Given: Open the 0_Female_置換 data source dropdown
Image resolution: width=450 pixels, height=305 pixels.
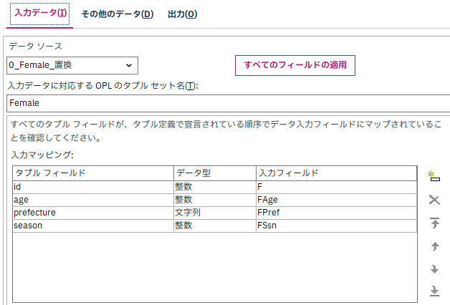Looking at the screenshot, I should click(72, 65).
